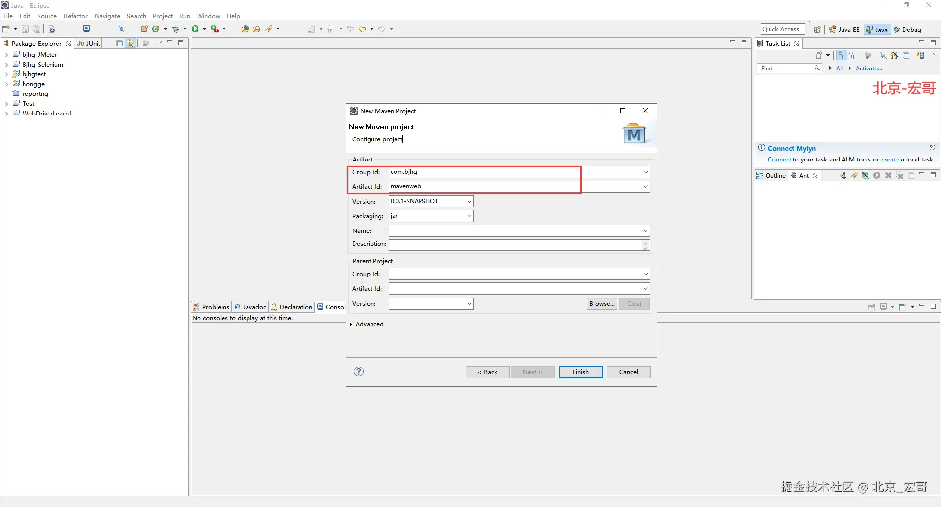
Task: Click the Open Task folder icon
Action: pos(256,29)
